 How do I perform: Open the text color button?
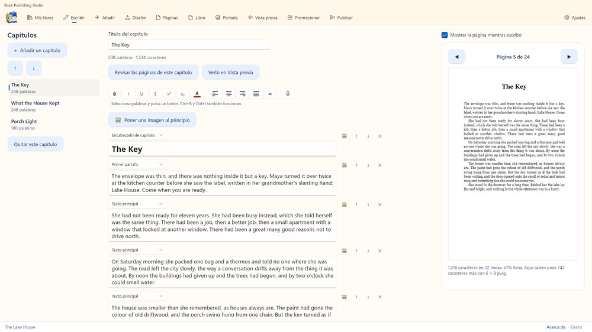click(197, 94)
